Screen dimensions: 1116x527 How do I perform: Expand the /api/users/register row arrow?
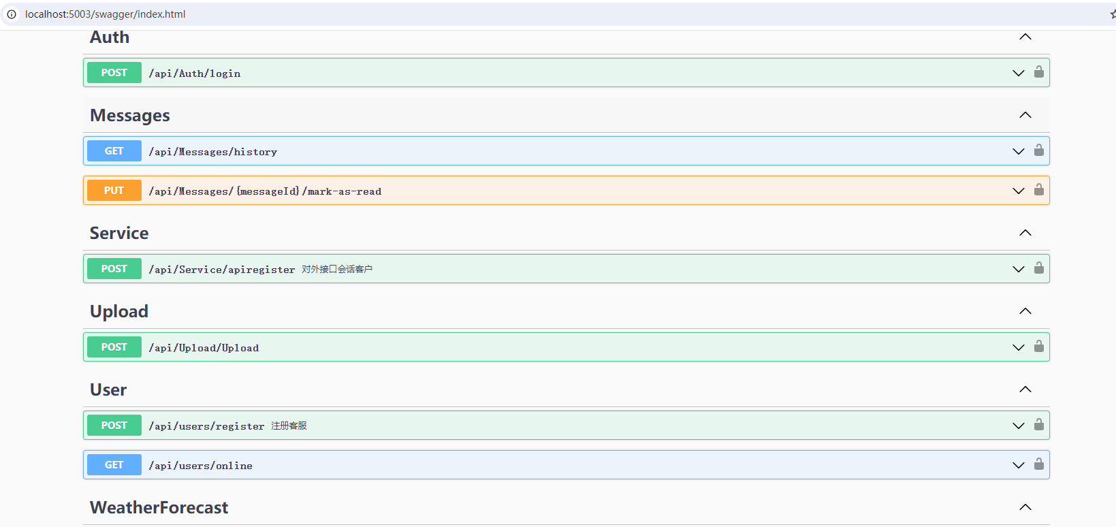point(1018,426)
